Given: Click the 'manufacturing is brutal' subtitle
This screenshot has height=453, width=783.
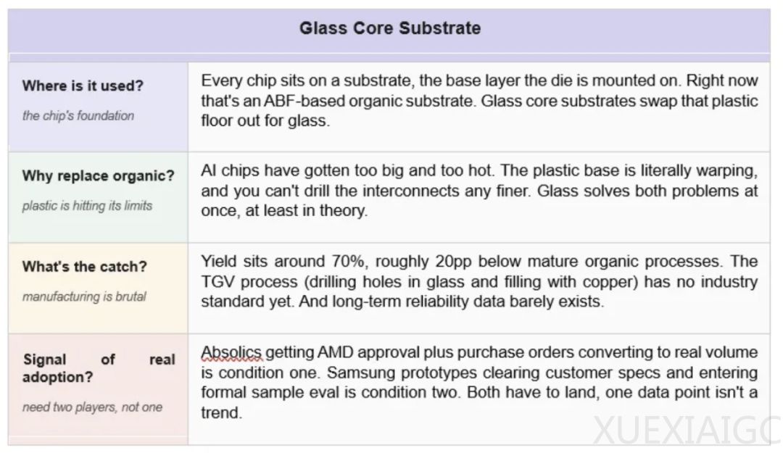Looking at the screenshot, I should [x=84, y=296].
